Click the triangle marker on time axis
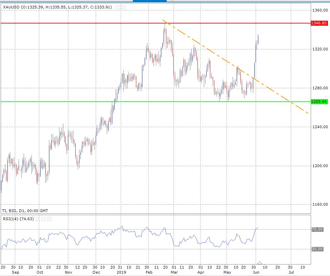This screenshot has height=276, width=330. 259,262
